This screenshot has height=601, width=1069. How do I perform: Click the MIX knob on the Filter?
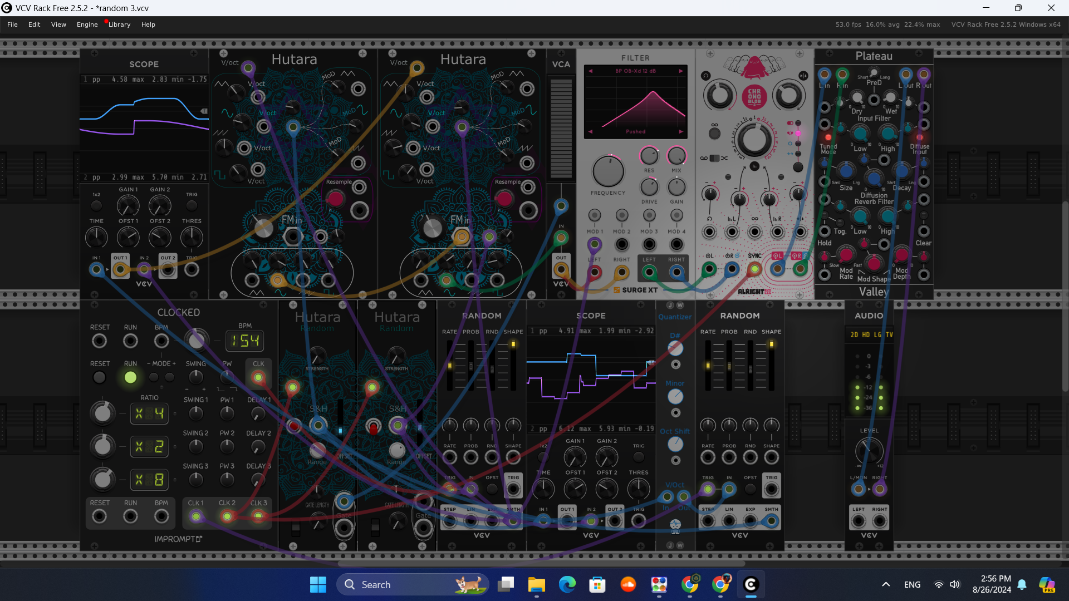(x=676, y=156)
